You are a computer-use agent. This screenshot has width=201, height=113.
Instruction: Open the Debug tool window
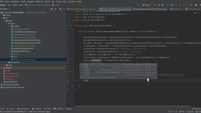click(x=36, y=109)
